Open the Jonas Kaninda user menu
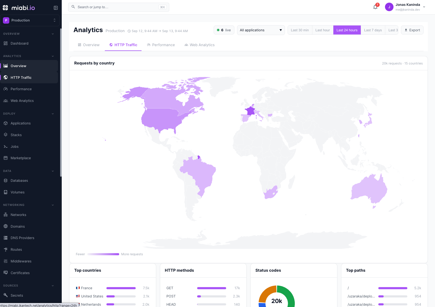 click(x=405, y=7)
